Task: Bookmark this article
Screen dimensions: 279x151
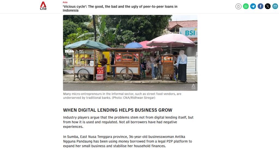Action: click(x=238, y=7)
